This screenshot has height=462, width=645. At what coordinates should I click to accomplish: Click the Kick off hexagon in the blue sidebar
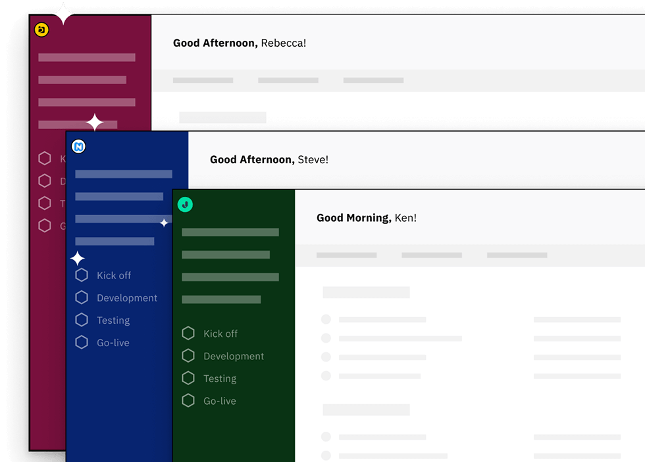pos(82,275)
